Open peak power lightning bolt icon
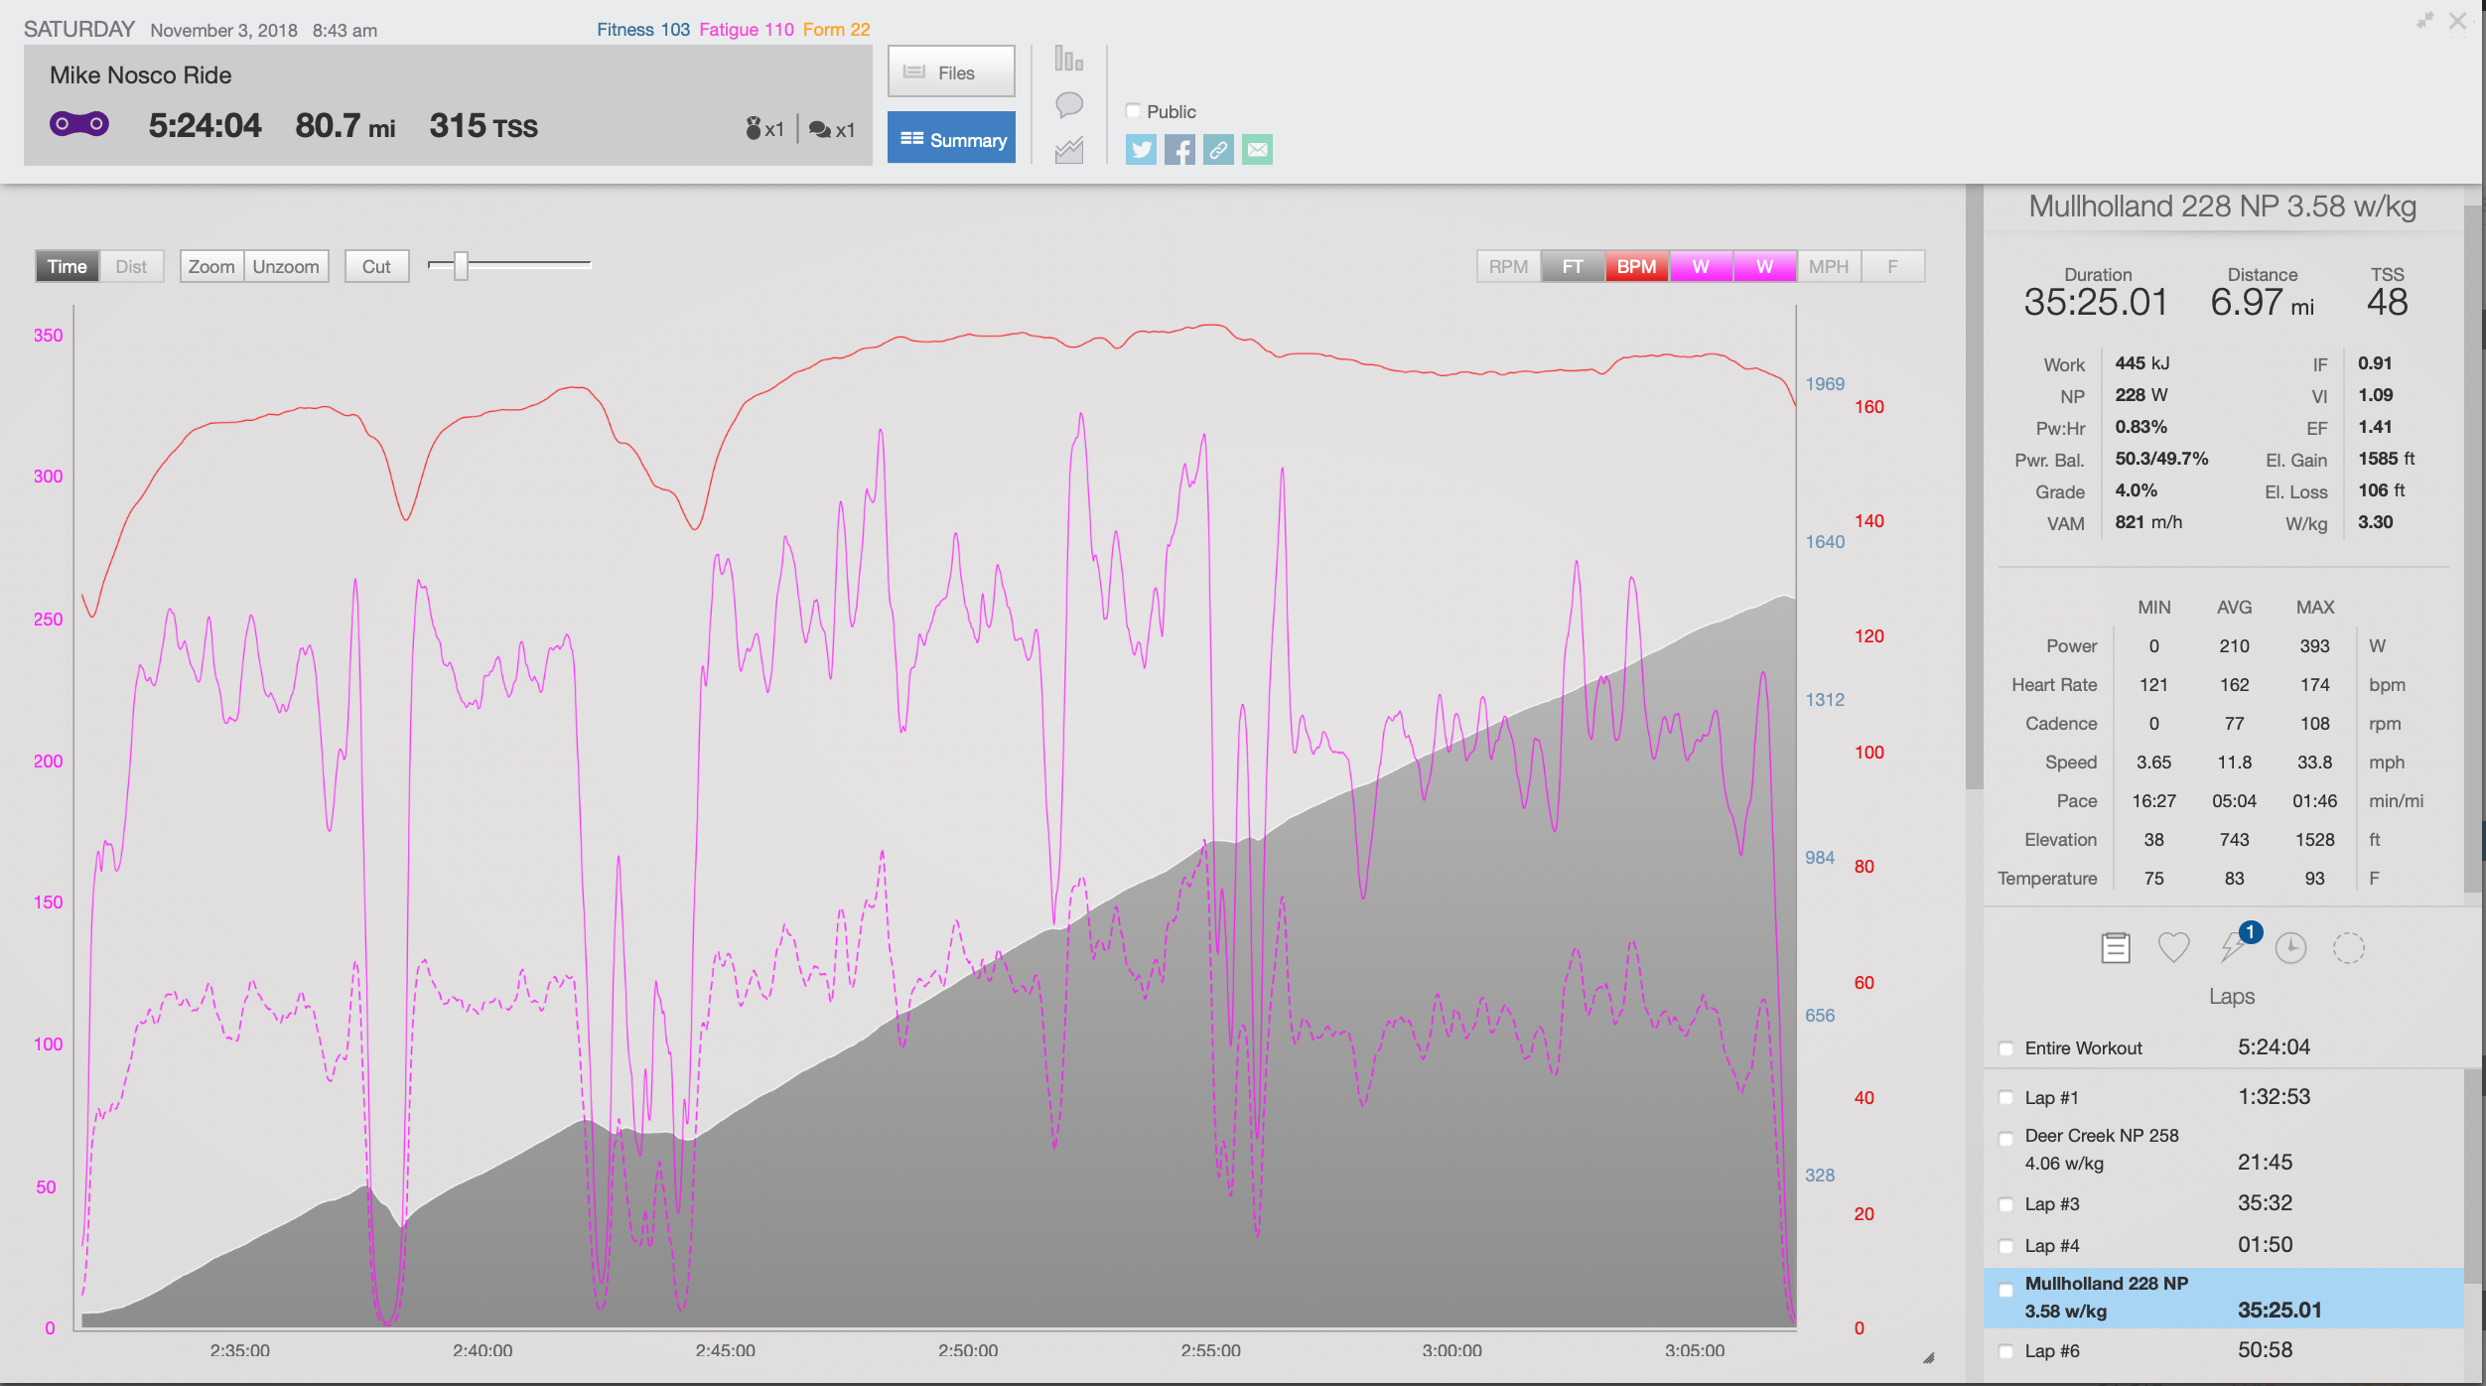Viewport: 2486px width, 1386px height. [x=2232, y=948]
